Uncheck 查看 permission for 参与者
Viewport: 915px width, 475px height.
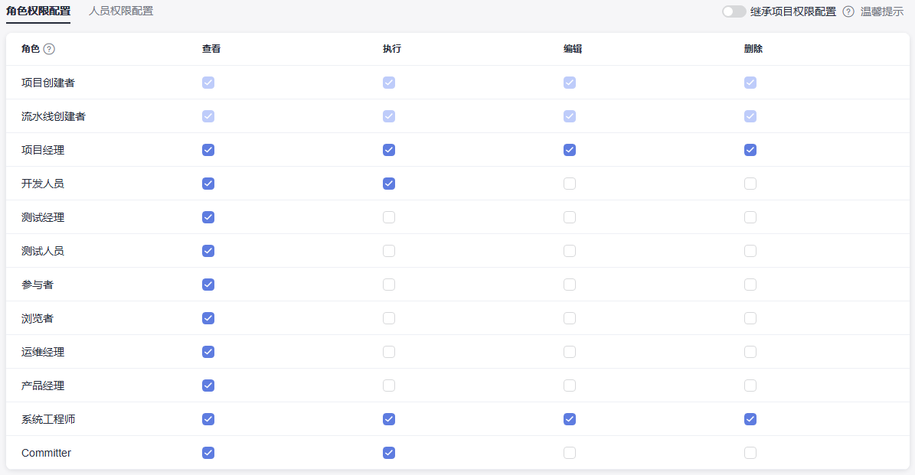point(208,285)
